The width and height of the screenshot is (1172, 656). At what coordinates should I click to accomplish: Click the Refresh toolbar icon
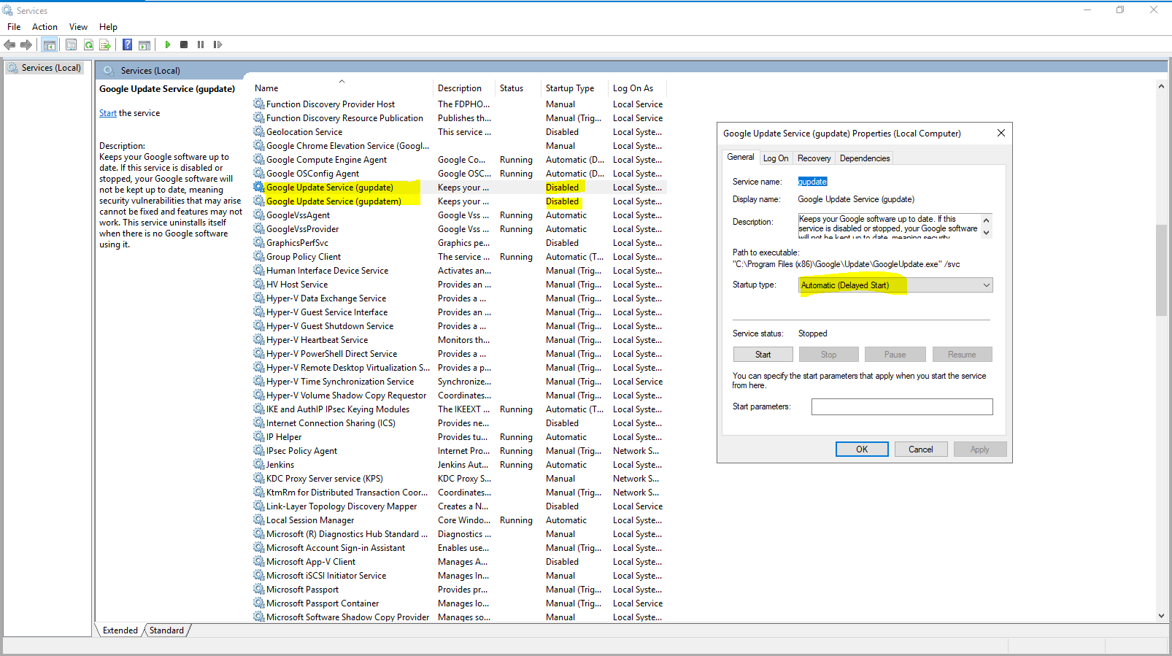tap(88, 45)
